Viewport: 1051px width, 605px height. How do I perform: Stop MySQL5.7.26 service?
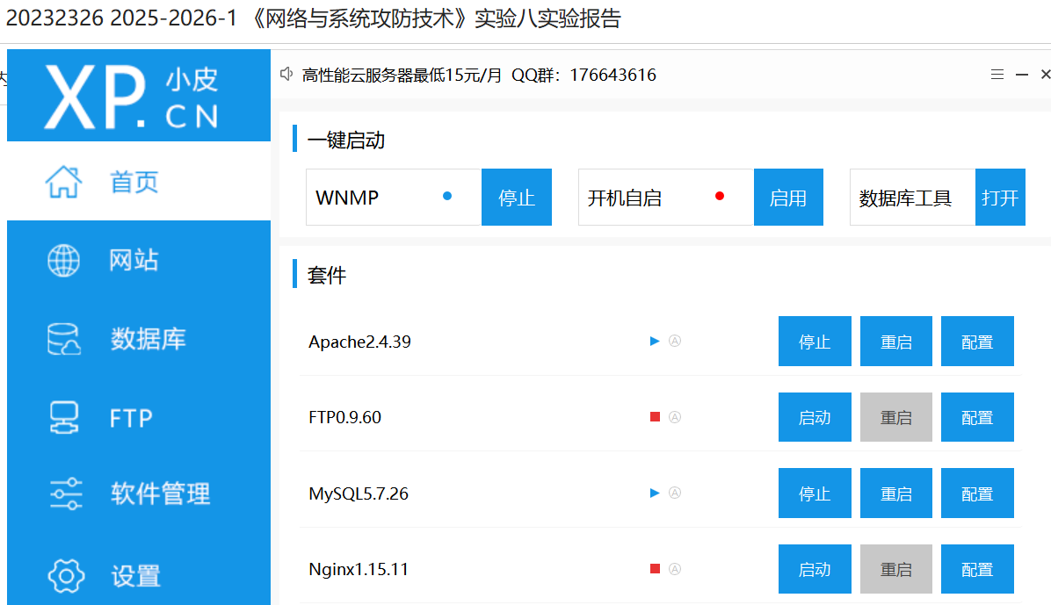tap(815, 493)
